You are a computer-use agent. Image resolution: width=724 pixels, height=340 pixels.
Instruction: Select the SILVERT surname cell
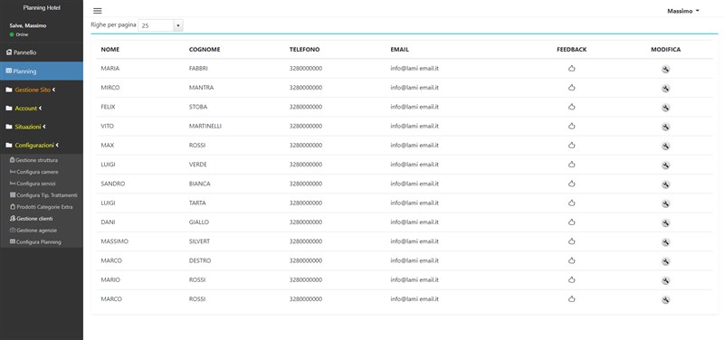[199, 241]
